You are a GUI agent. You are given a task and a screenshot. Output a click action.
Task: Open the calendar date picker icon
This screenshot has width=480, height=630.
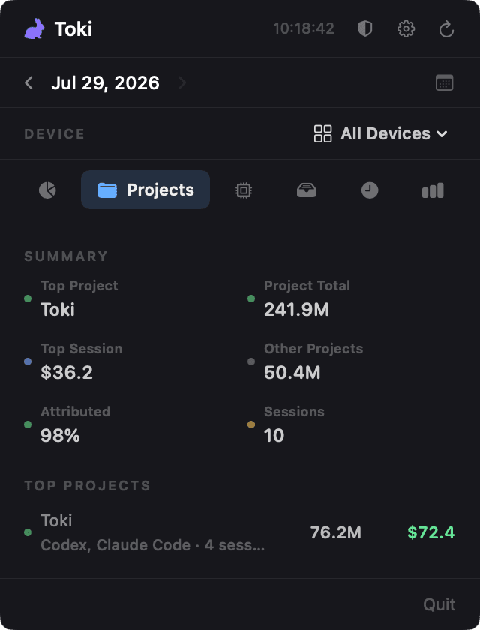click(x=445, y=82)
